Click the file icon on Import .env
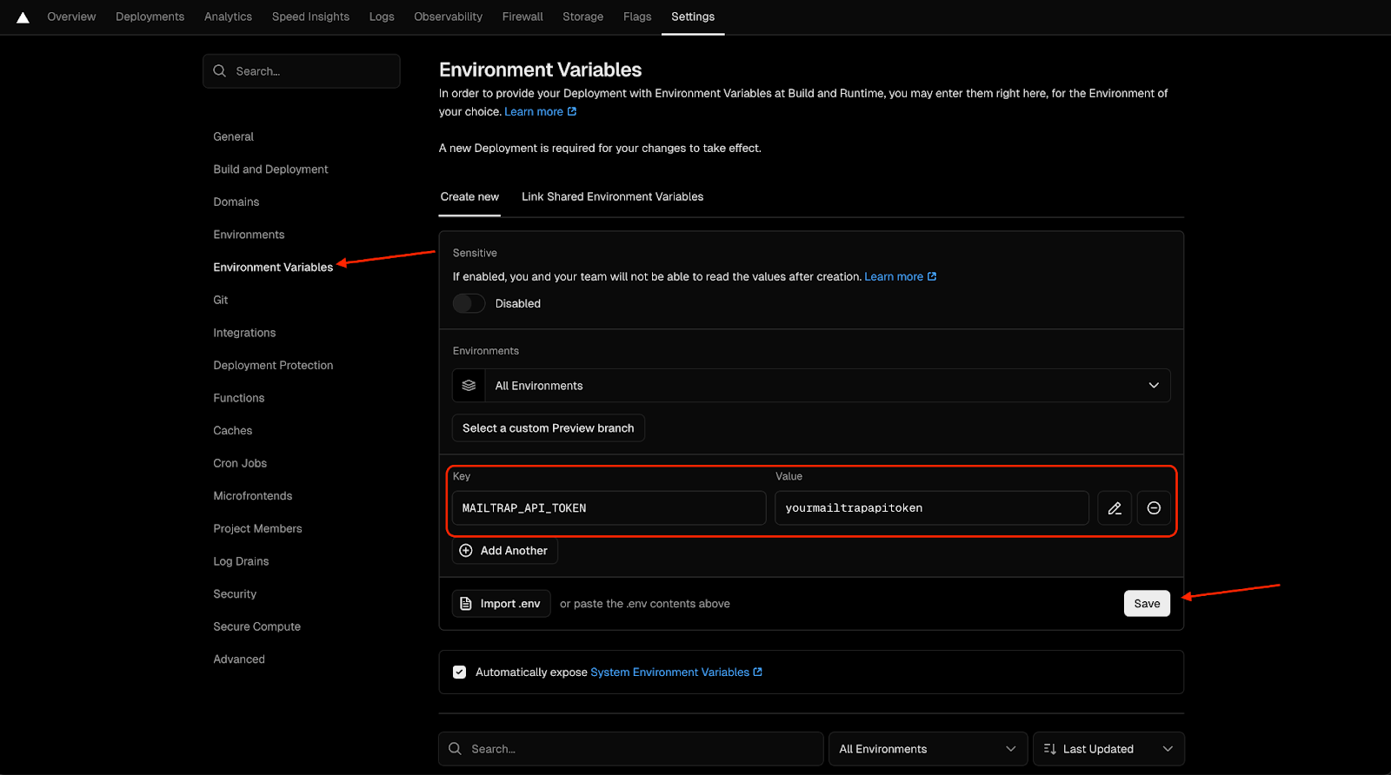 tap(466, 604)
